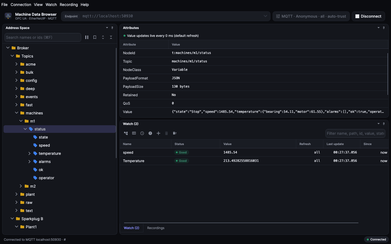Viewport: 391px width, 244px height.
Task: Collapse the Sparkplug B folder
Action: tap(12, 219)
